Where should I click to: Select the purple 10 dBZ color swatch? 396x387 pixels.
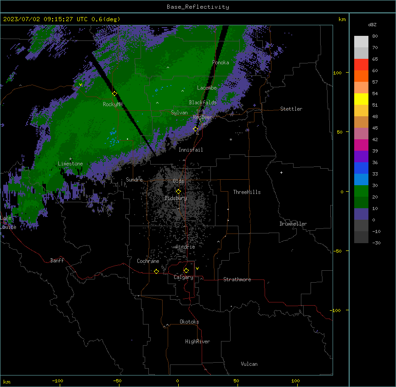coord(361,214)
